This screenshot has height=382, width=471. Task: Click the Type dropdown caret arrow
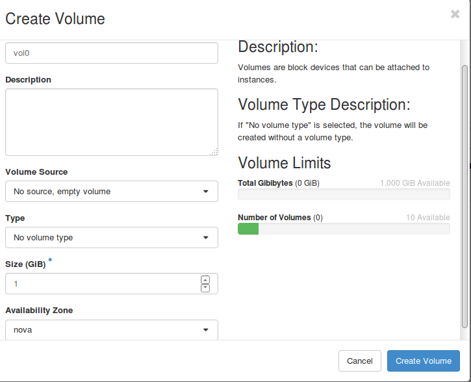(x=205, y=238)
